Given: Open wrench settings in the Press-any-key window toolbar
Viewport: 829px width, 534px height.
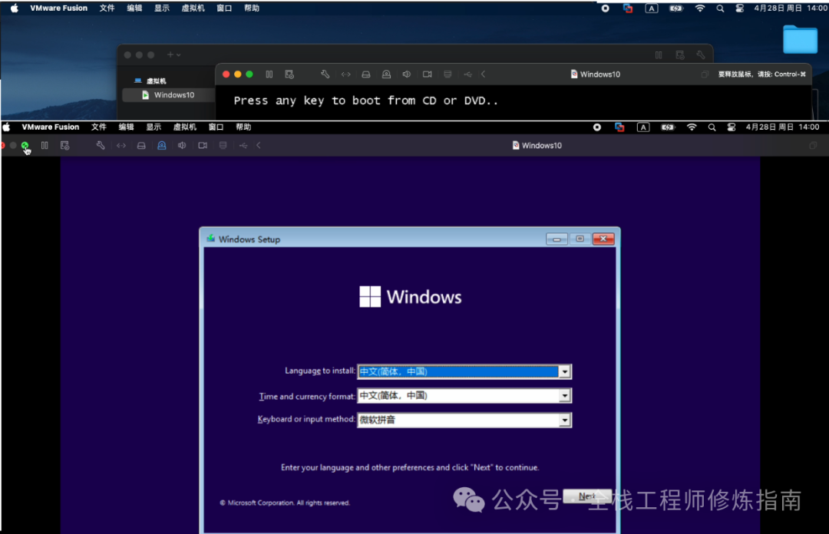Looking at the screenshot, I should (325, 74).
